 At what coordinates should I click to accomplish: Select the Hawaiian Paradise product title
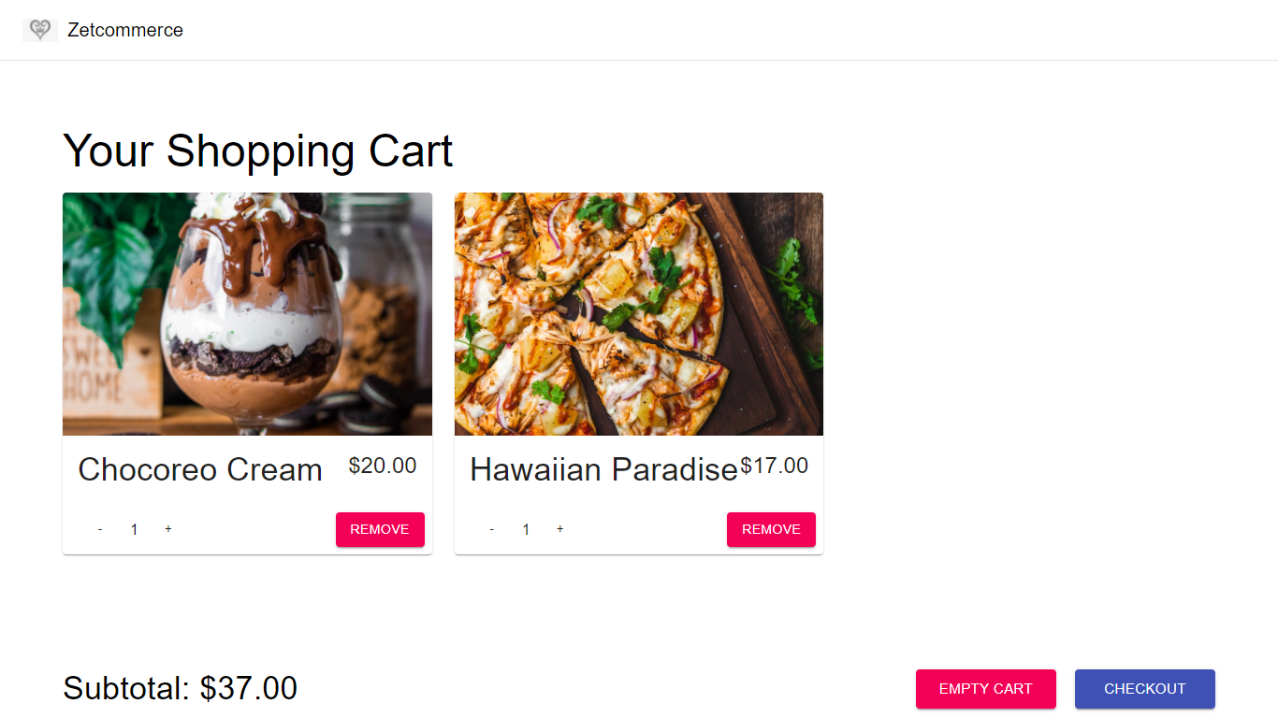[603, 469]
